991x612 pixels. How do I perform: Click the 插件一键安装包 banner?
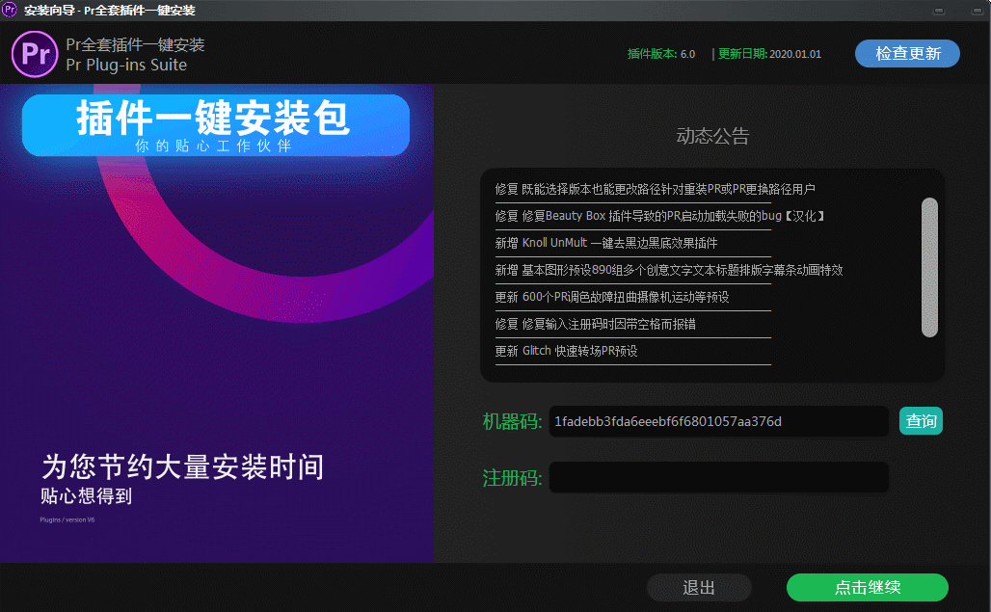tap(215, 125)
